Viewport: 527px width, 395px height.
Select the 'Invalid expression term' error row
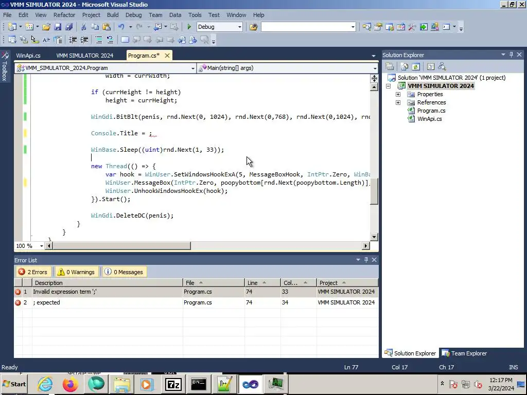(x=196, y=292)
